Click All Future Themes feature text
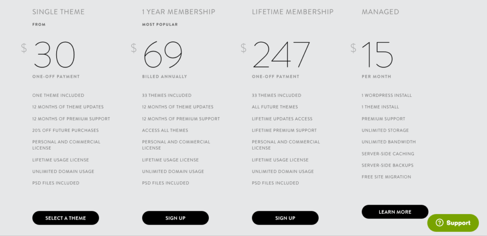Viewport: 487px width, 236px height. click(275, 107)
